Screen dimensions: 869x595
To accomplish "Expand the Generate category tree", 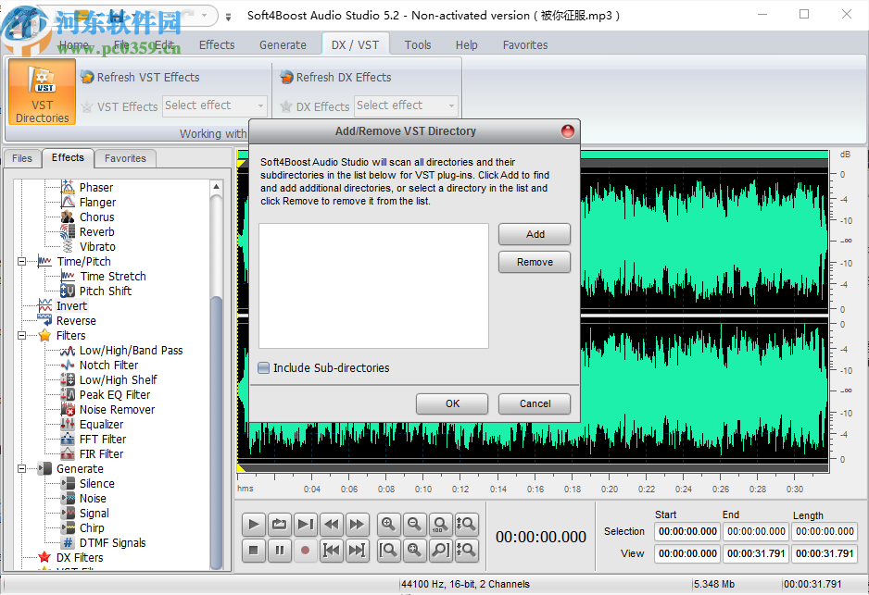I will click(21, 468).
